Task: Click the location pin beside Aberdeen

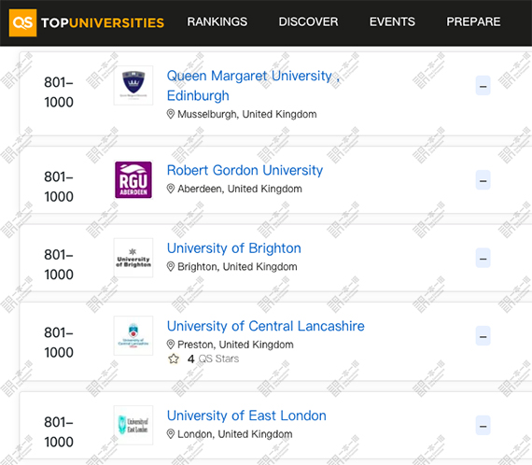Action: tap(171, 189)
